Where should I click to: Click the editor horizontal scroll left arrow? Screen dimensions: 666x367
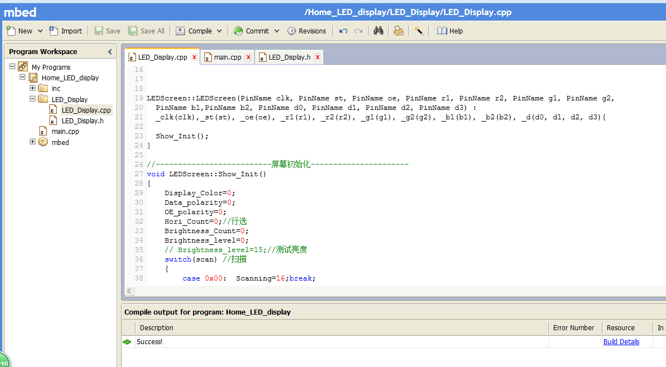(129, 291)
